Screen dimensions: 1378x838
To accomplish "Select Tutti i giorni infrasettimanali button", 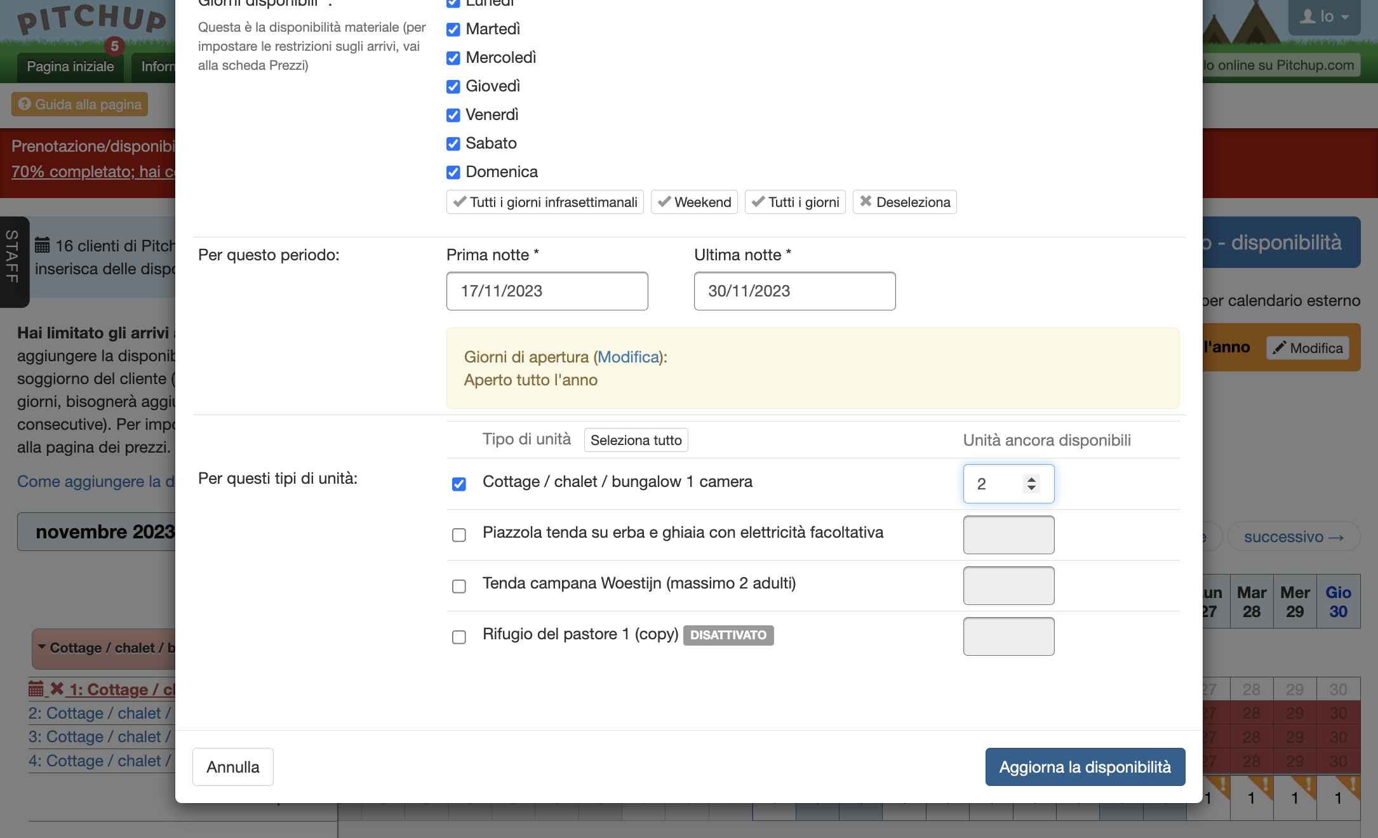I will click(545, 202).
